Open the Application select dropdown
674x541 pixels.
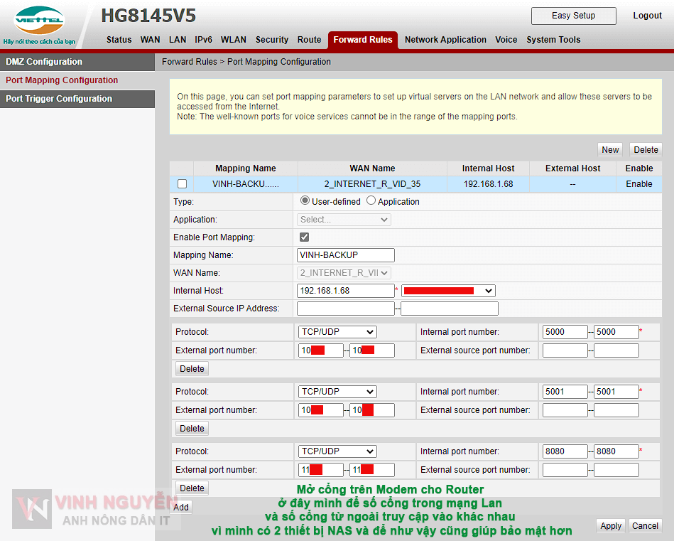(x=344, y=220)
